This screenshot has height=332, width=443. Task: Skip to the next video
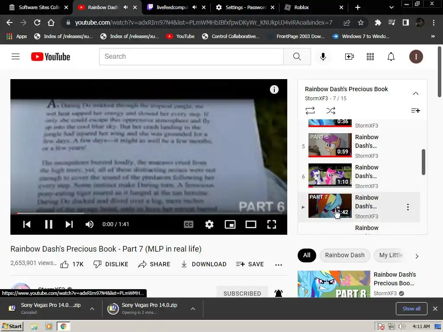(69, 224)
